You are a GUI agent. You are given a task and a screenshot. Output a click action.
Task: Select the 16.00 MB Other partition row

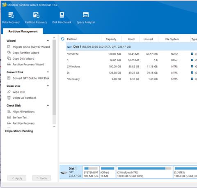[x=132, y=60]
